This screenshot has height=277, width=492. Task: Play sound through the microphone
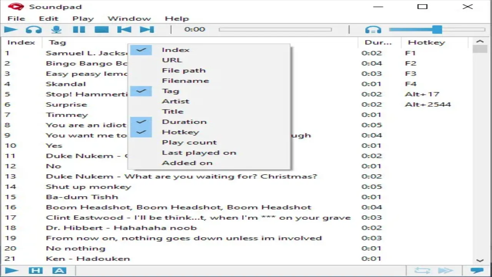(x=57, y=29)
